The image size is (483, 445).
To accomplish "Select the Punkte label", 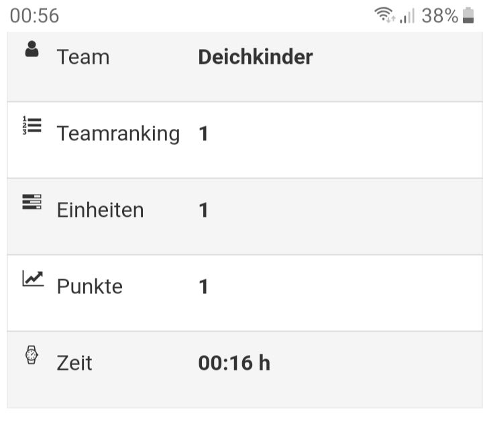I will (90, 287).
